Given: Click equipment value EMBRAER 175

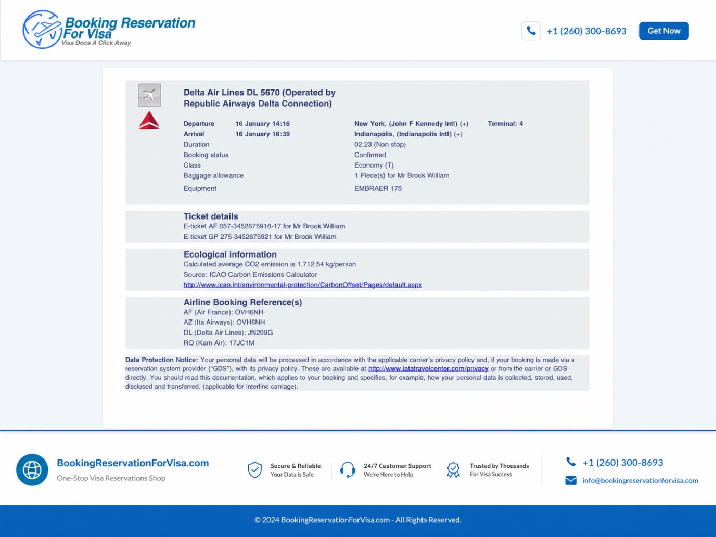Looking at the screenshot, I should (x=378, y=188).
